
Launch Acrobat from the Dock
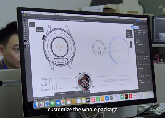coord(130,96)
